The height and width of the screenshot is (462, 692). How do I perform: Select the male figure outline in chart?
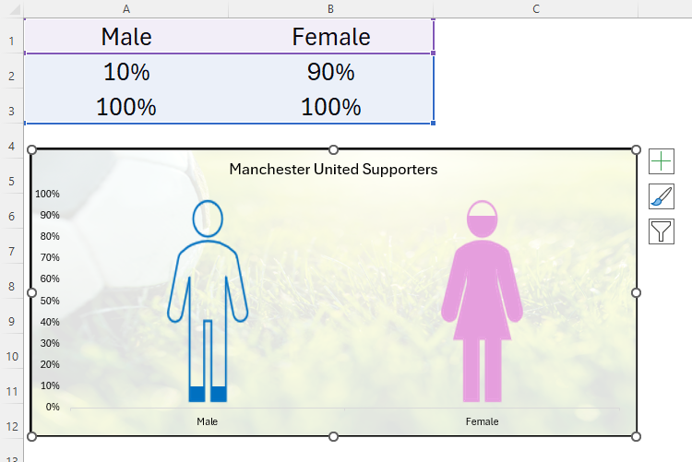(x=208, y=302)
